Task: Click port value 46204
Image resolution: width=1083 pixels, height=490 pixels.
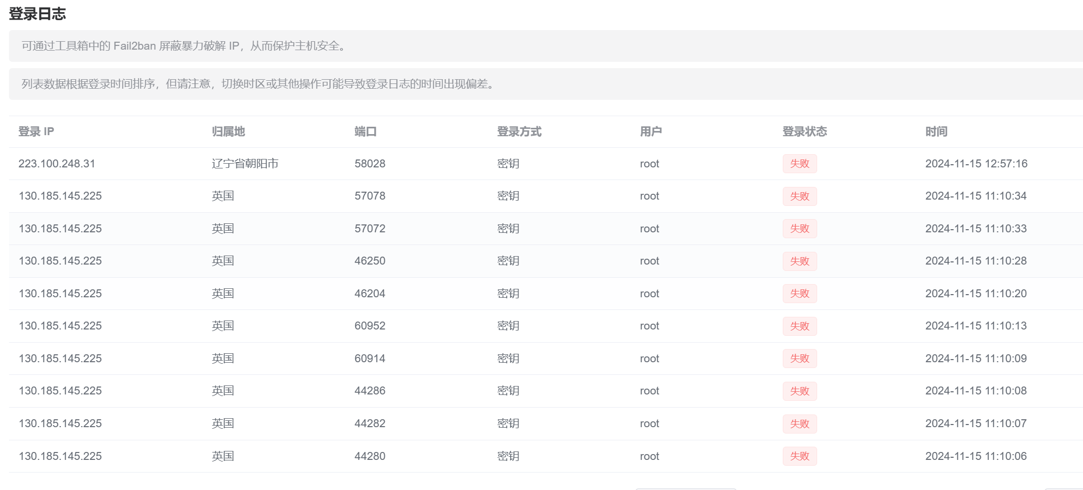Action: 370,294
